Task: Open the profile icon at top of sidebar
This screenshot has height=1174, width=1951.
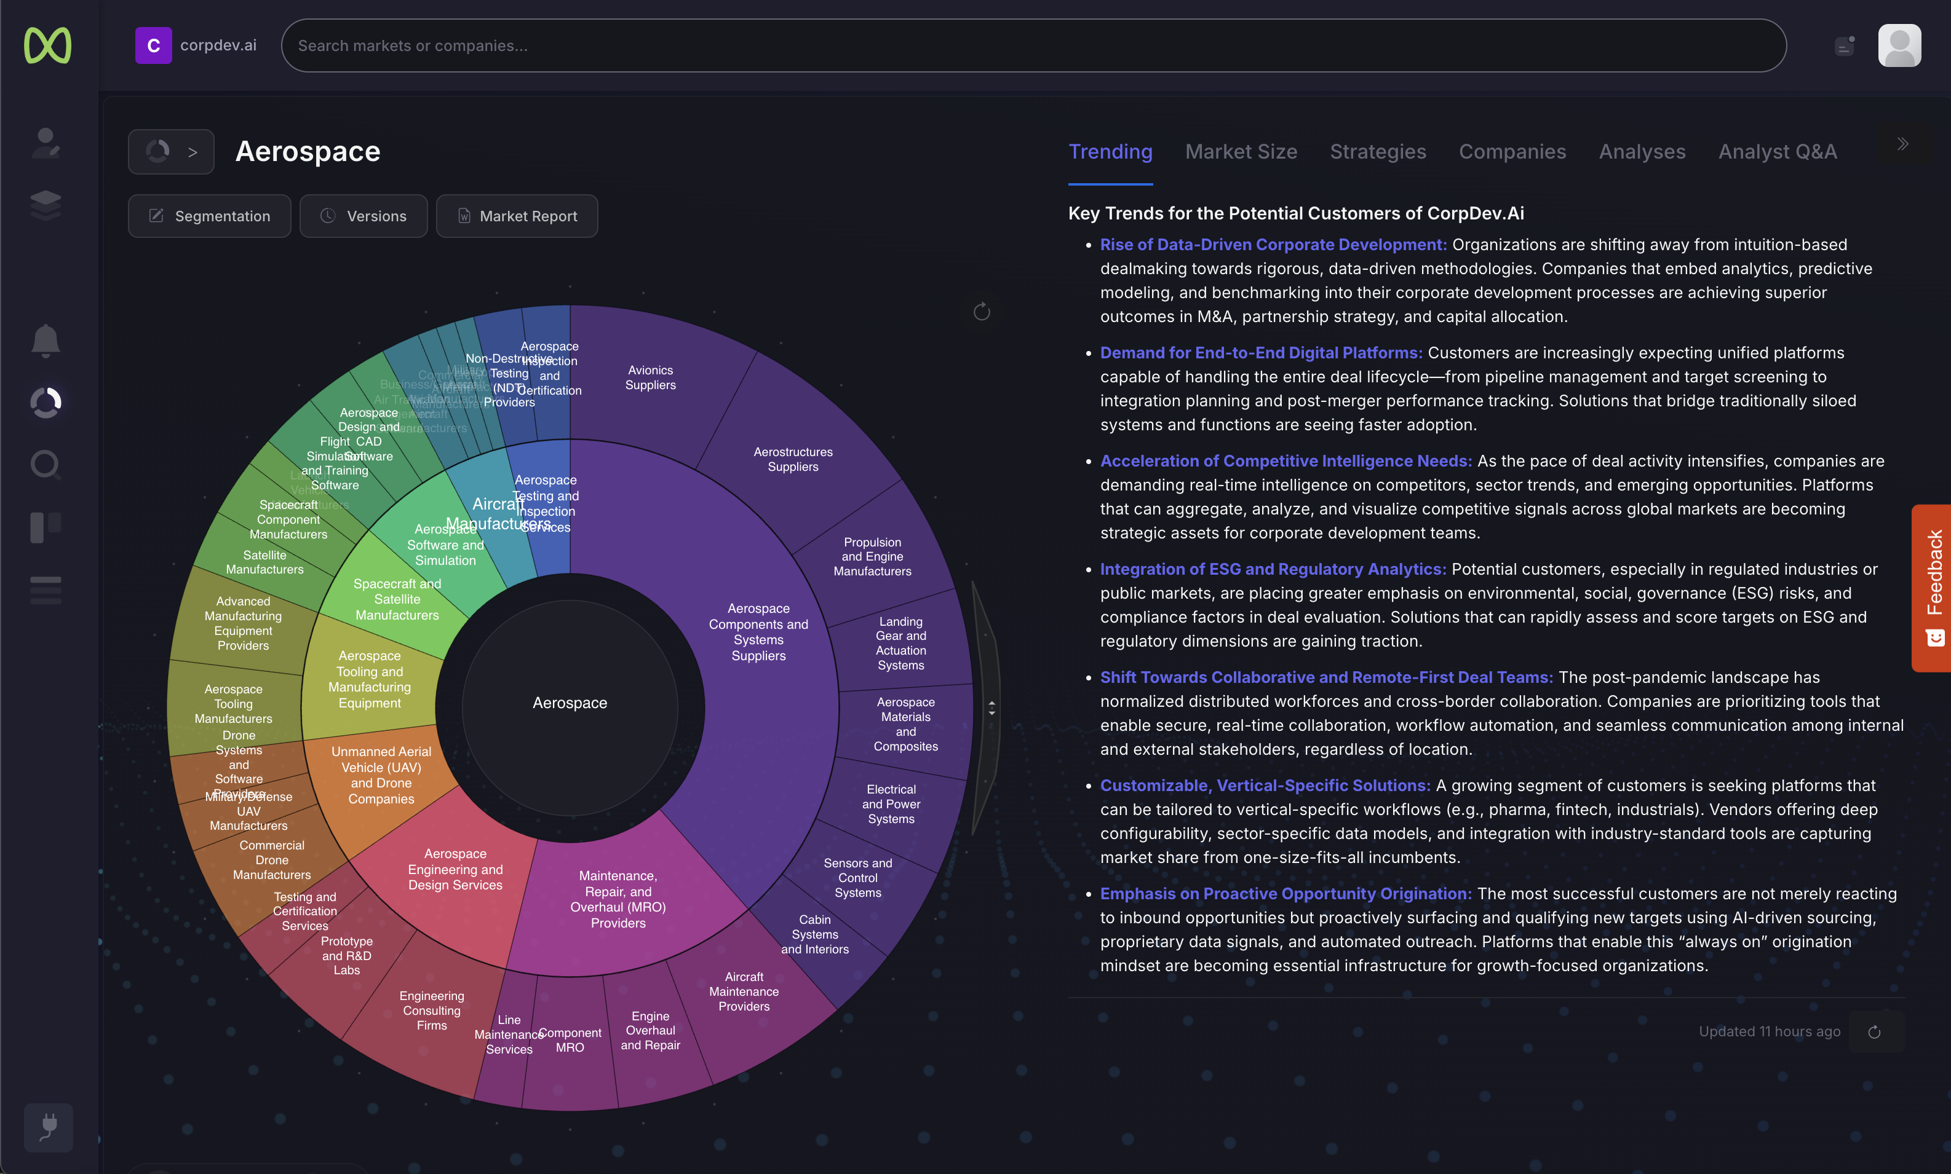Action: coord(45,143)
